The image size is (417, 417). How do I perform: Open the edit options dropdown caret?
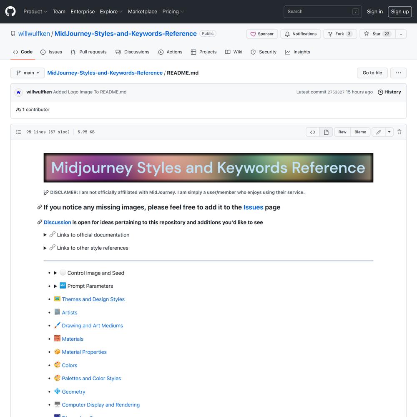coord(389,132)
